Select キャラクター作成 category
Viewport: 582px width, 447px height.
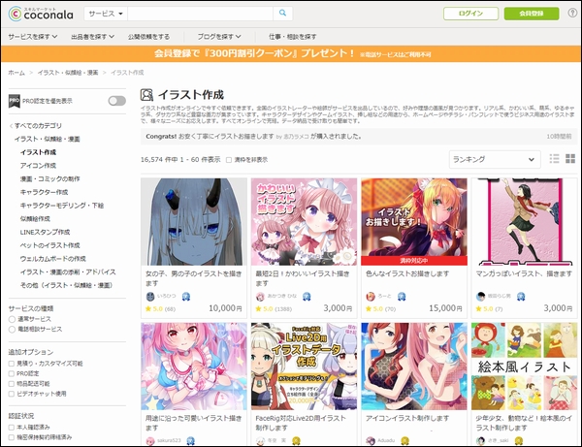[45, 192]
